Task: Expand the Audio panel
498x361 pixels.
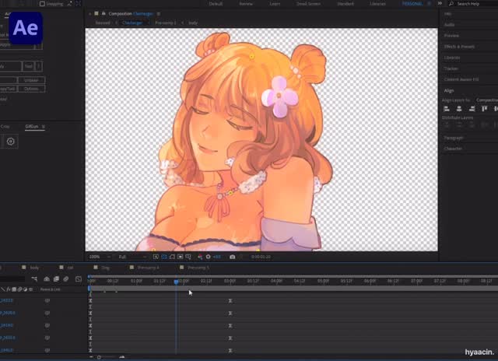Action: point(449,25)
